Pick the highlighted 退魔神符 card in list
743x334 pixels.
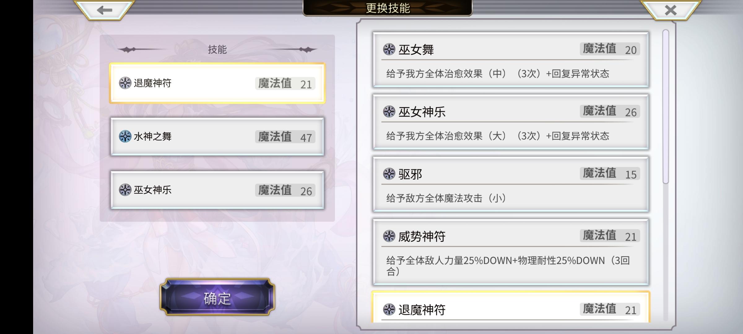point(511,307)
